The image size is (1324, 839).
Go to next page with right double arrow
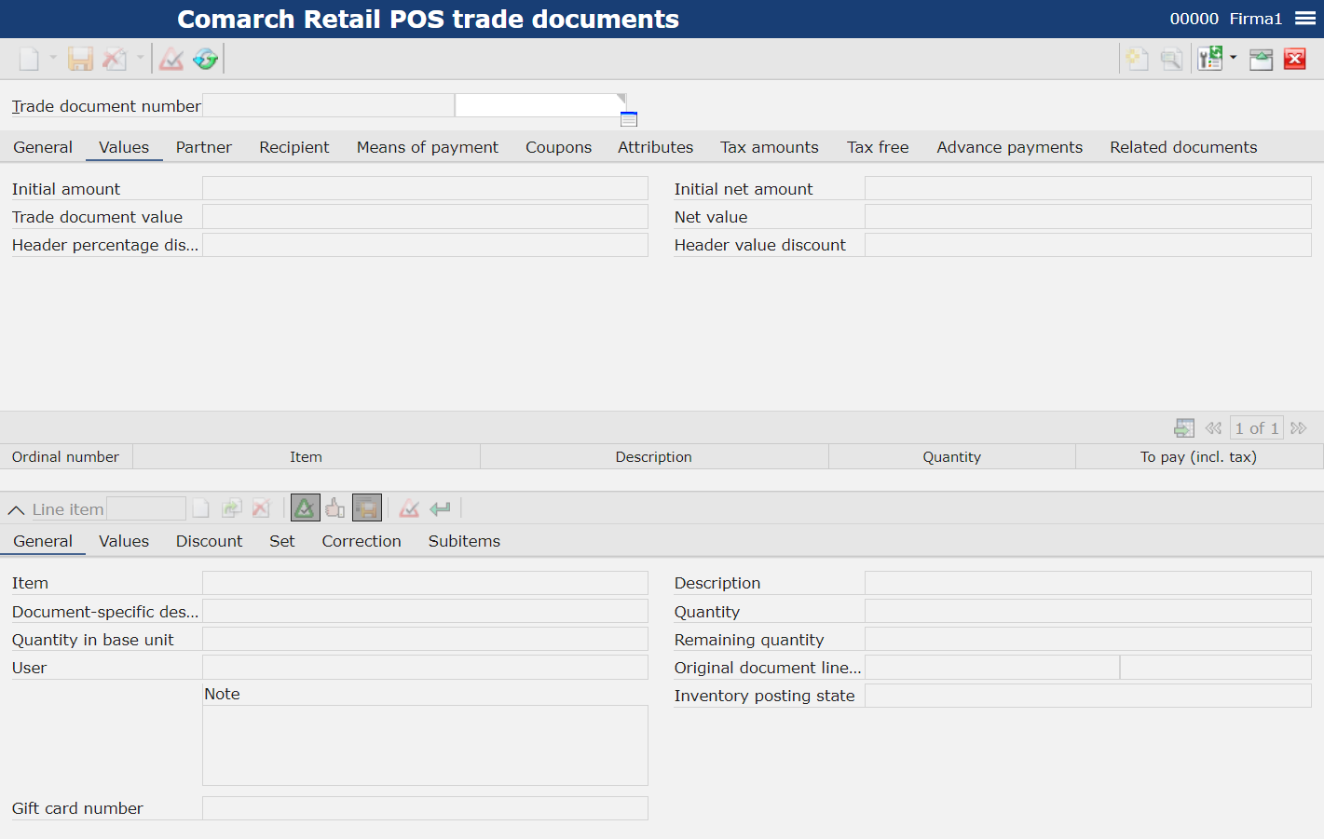(1299, 428)
